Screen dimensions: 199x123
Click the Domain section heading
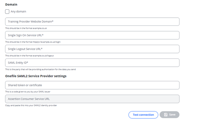pos(11,5)
